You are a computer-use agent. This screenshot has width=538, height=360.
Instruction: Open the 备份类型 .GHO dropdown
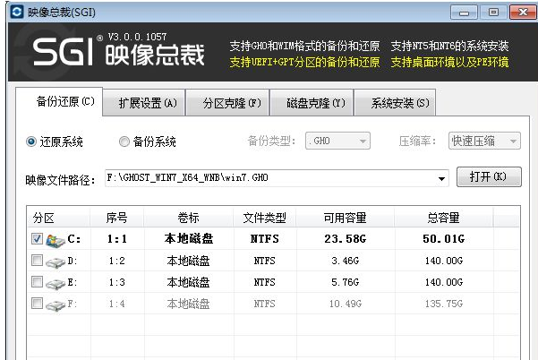pos(337,141)
